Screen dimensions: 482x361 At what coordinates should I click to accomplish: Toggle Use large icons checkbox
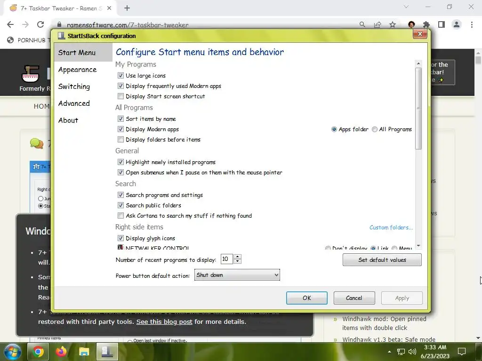(x=120, y=76)
